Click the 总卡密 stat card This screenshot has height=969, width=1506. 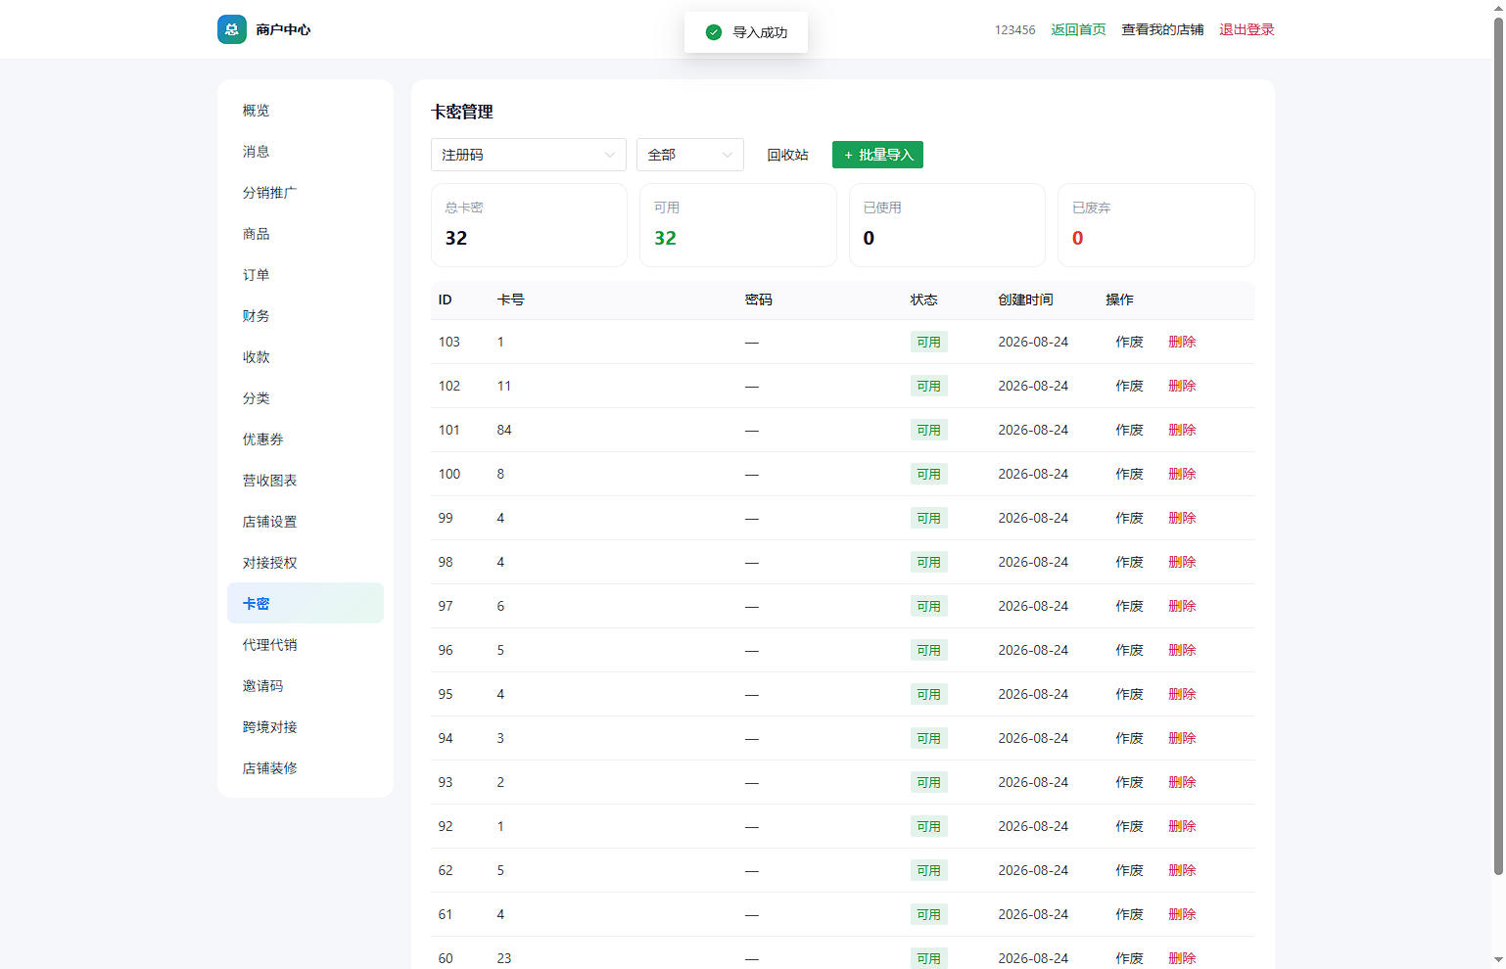[529, 225]
